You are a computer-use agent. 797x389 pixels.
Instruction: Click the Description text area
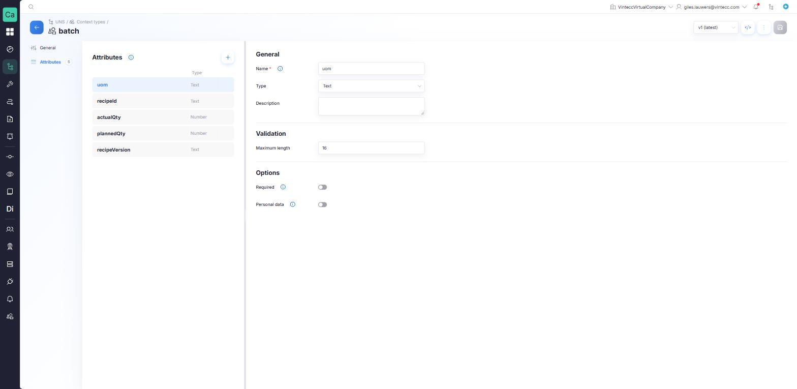pos(371,106)
